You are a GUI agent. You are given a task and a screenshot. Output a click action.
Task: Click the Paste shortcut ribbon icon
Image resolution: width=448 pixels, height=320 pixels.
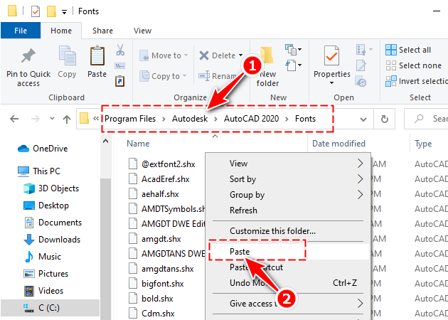(120, 81)
